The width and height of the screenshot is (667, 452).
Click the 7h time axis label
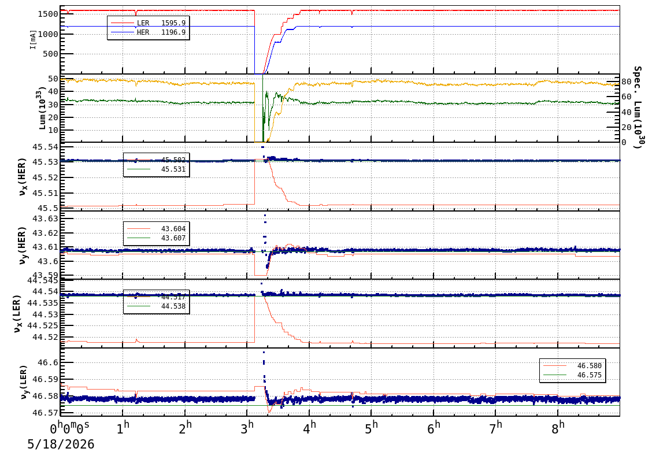tap(495, 427)
